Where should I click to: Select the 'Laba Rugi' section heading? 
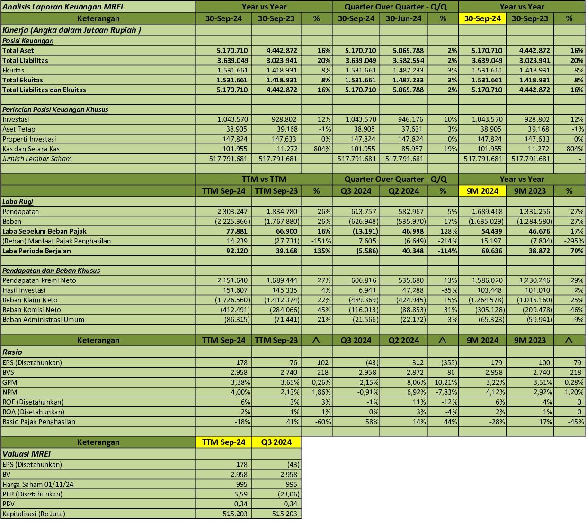click(18, 201)
